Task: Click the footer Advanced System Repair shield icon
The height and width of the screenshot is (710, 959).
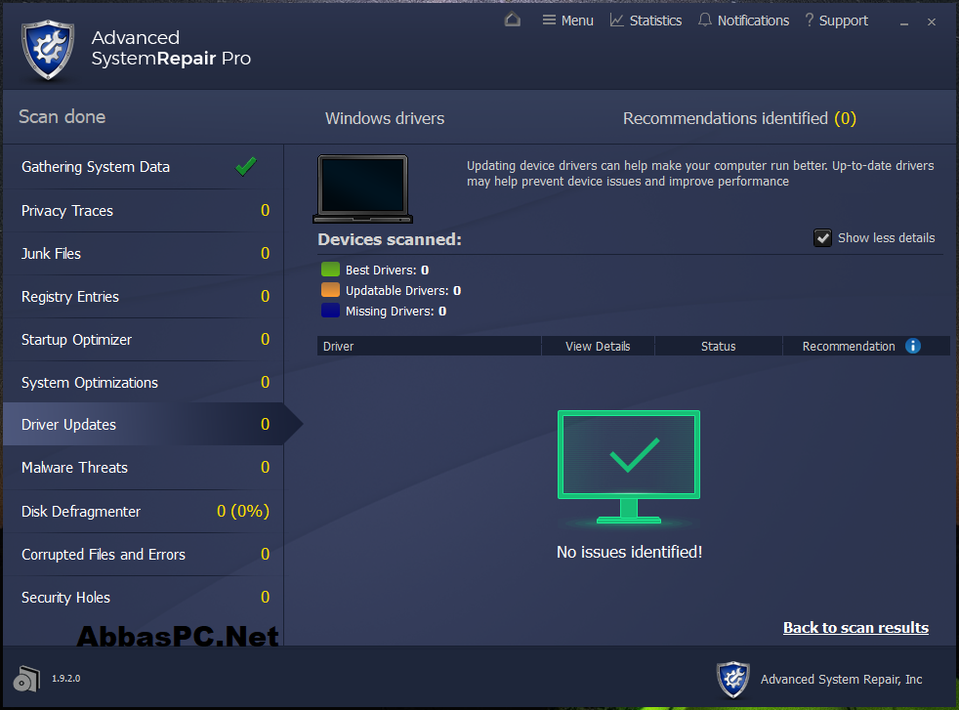Action: point(732,679)
